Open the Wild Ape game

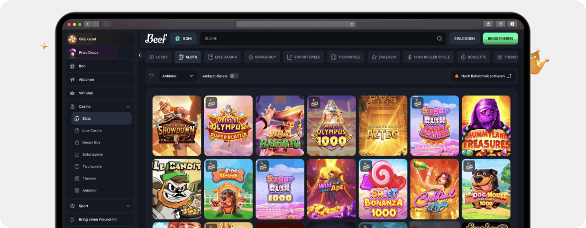332,189
